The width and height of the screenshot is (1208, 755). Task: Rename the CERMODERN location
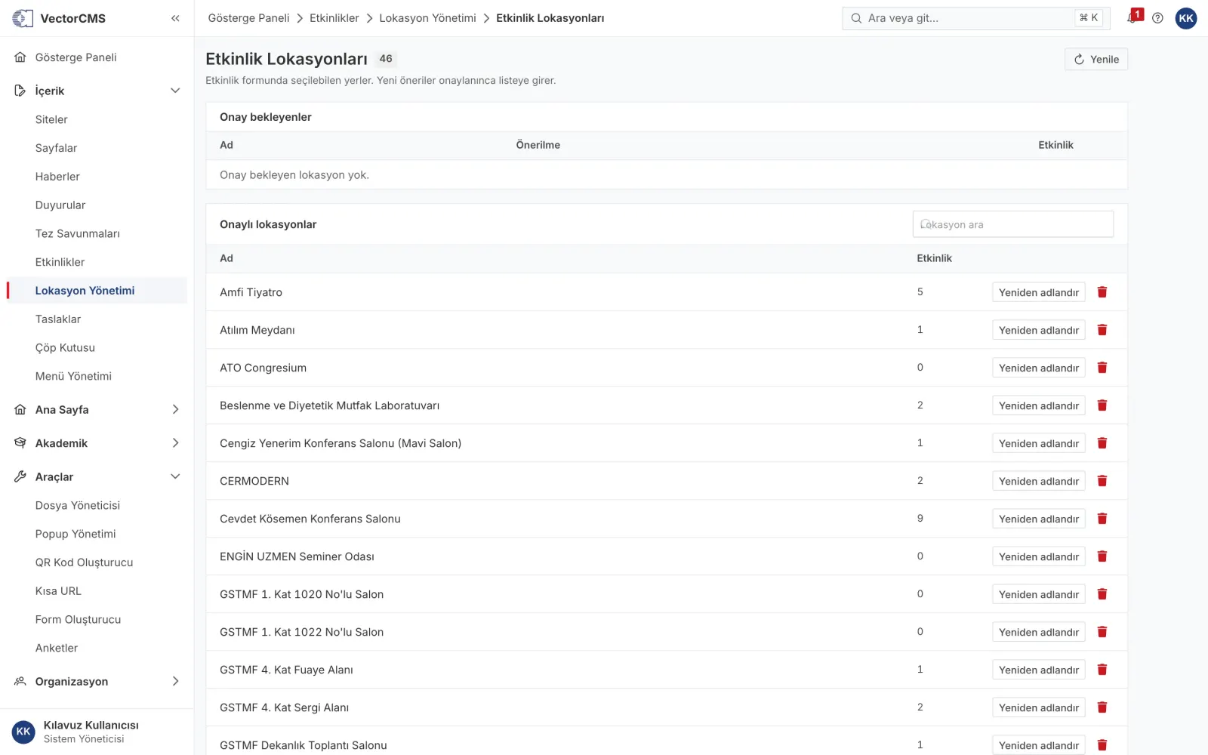point(1038,481)
